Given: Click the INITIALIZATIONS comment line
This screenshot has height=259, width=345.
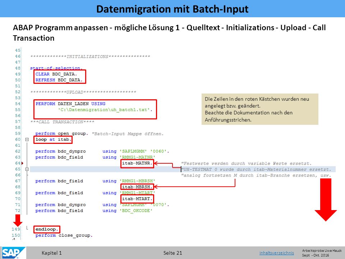Looking at the screenshot, I should point(90,56).
